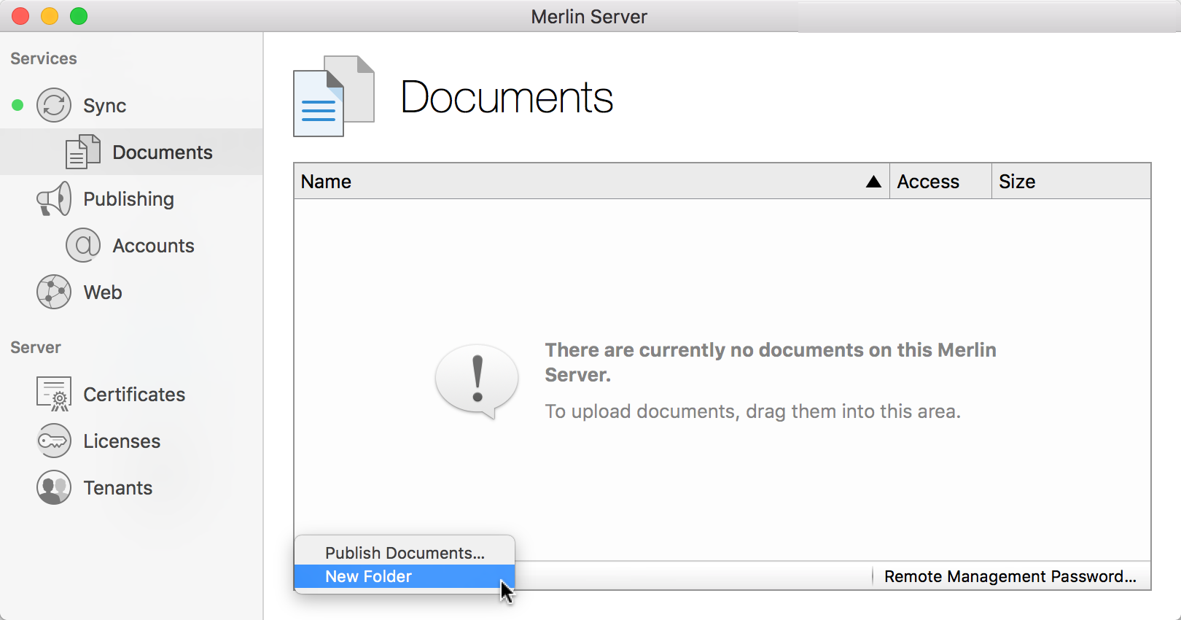This screenshot has height=620, width=1181.
Task: Click the 'no documents on this Merlin Server' message
Action: coord(771,362)
